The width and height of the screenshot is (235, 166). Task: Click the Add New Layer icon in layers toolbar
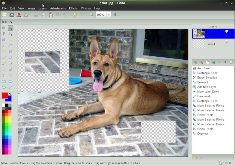click(196, 62)
